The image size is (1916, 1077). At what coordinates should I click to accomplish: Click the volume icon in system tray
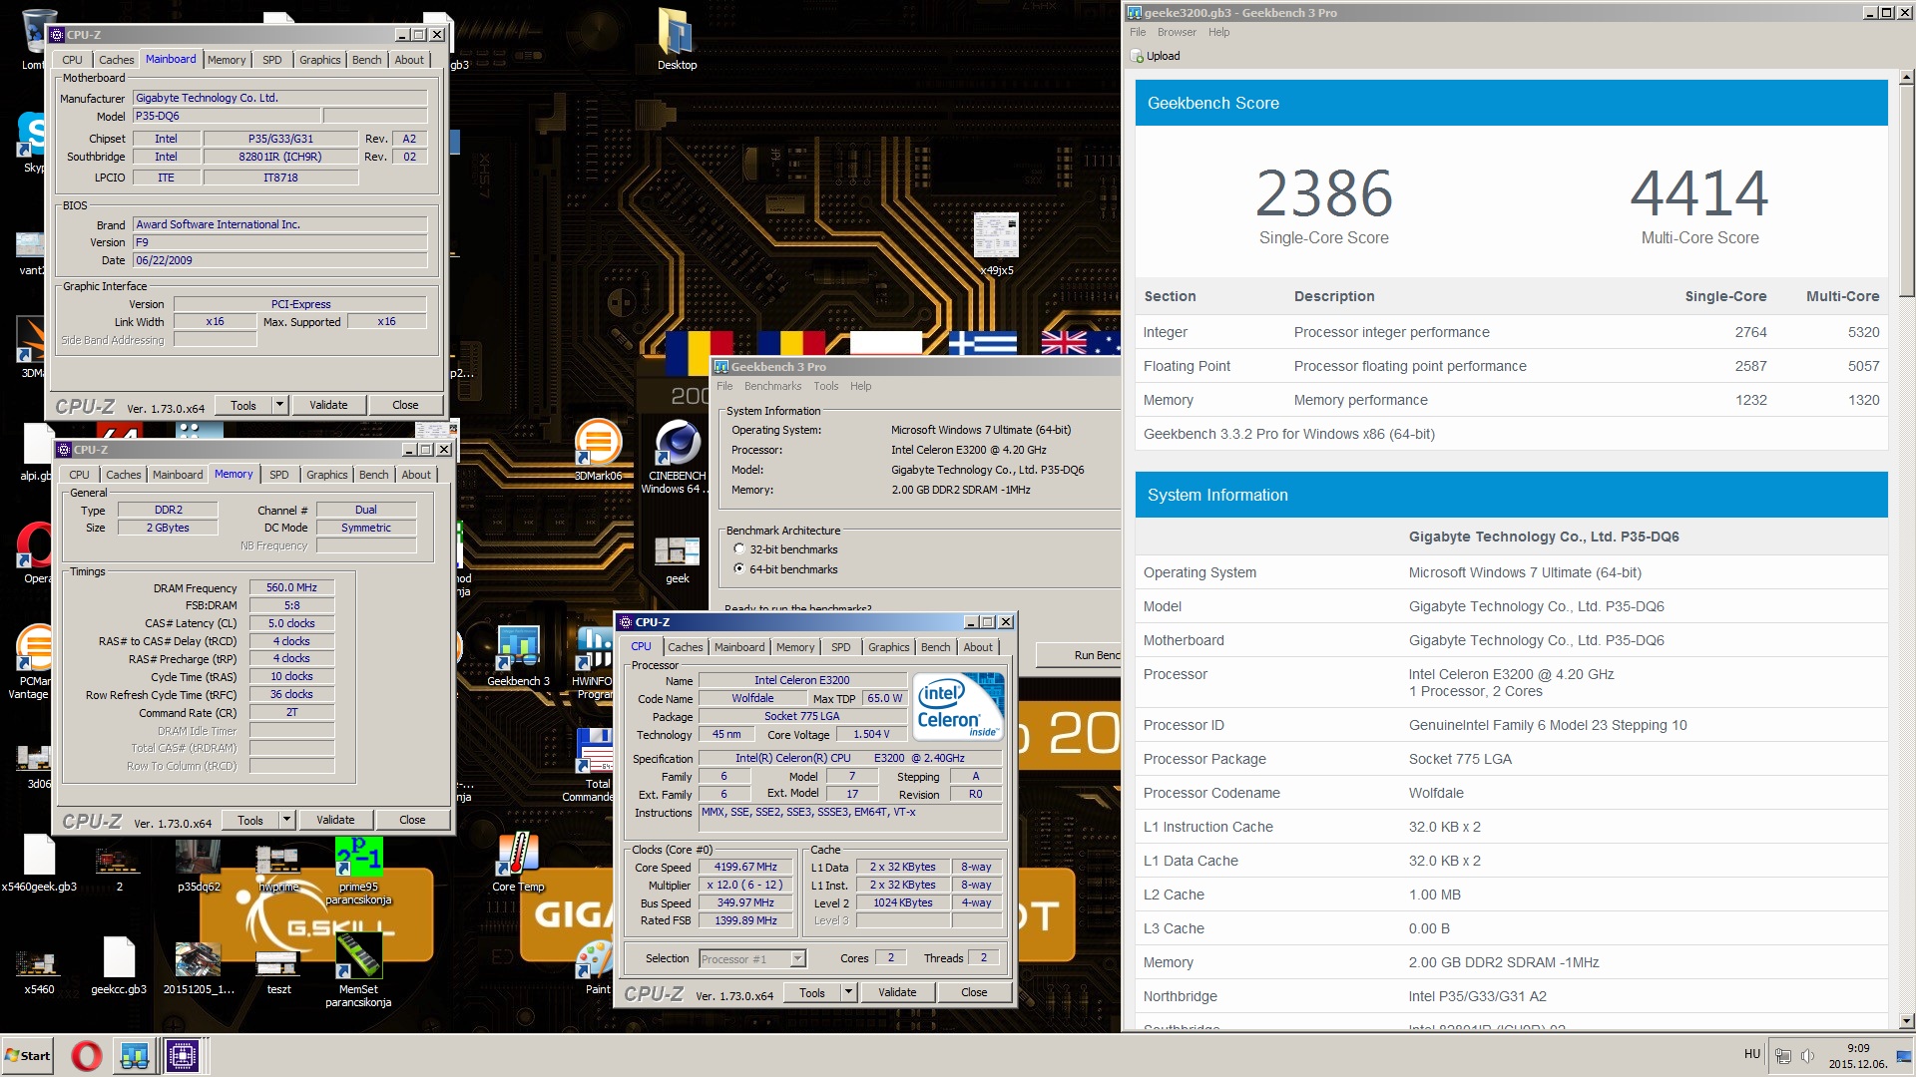(x=1806, y=1056)
